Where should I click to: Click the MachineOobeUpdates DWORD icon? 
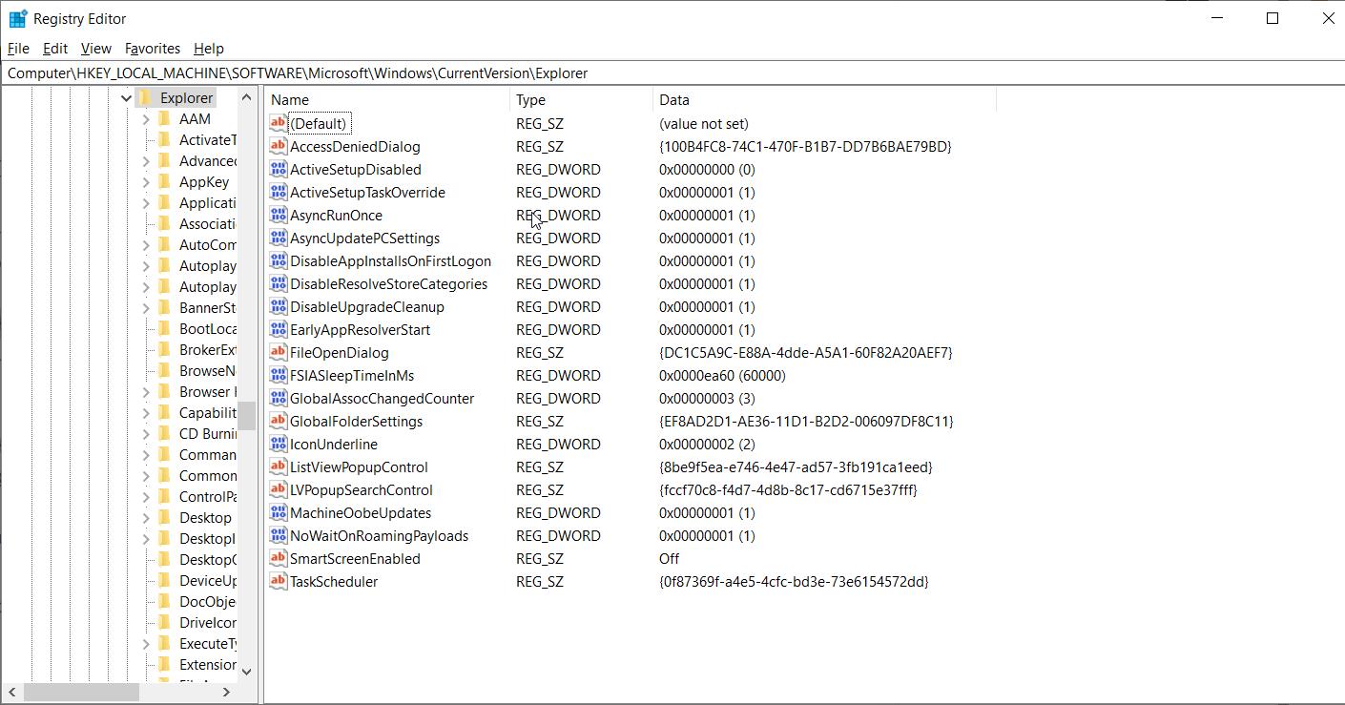coord(278,512)
